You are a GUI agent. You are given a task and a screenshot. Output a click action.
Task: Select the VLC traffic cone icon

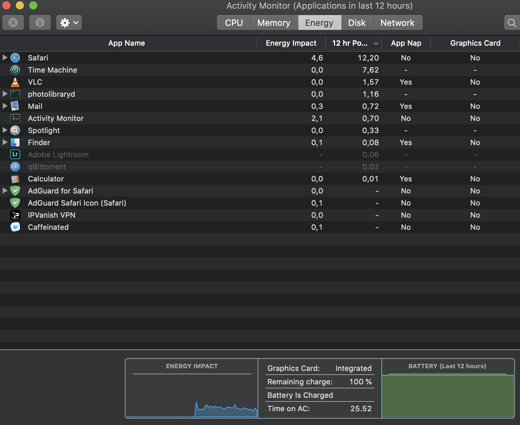(15, 82)
